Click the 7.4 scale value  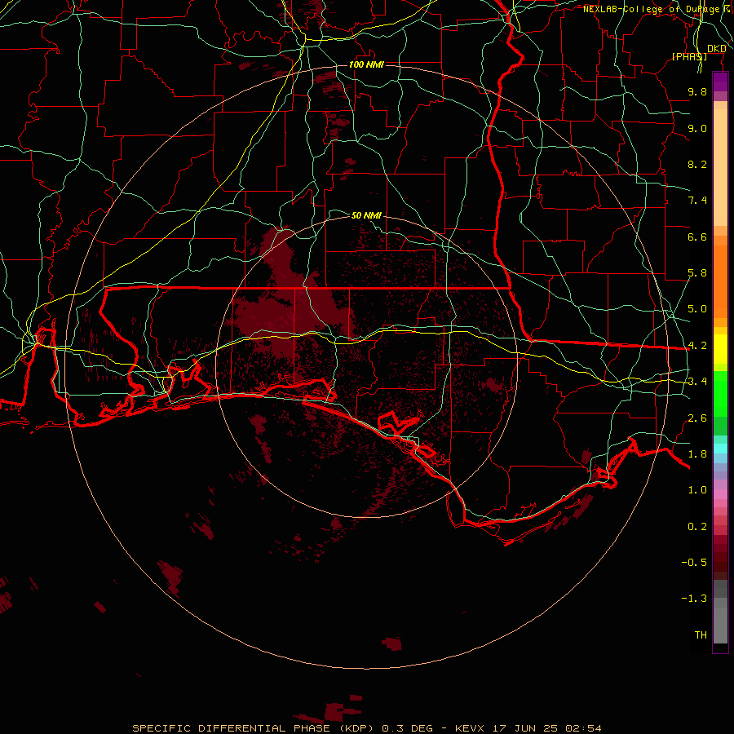coord(697,201)
